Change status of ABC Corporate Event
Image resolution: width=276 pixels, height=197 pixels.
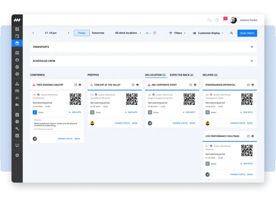tap(180, 123)
